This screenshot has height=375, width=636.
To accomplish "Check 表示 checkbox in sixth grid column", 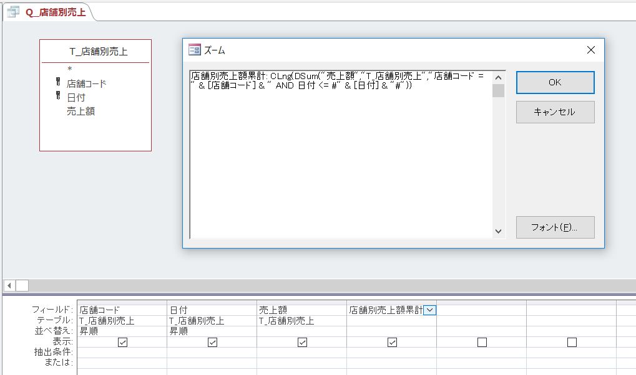I will (572, 342).
